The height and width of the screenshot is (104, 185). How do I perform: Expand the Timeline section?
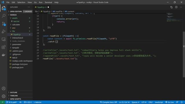coord(14,96)
